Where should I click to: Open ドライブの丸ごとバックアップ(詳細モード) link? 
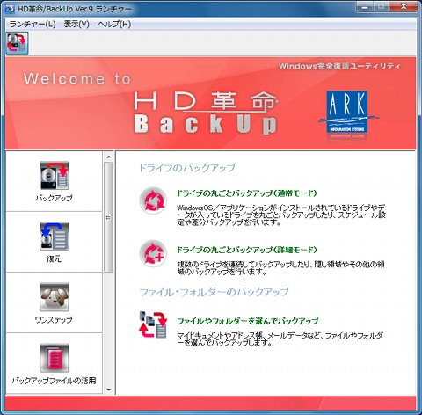tap(247, 250)
